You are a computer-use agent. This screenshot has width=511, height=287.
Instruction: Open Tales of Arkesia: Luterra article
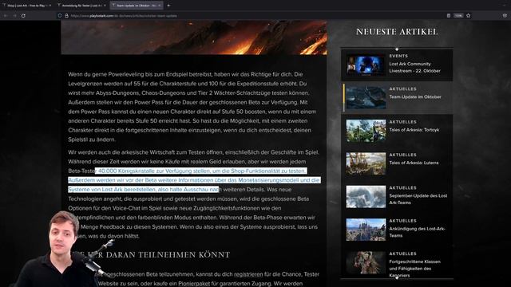(x=414, y=163)
